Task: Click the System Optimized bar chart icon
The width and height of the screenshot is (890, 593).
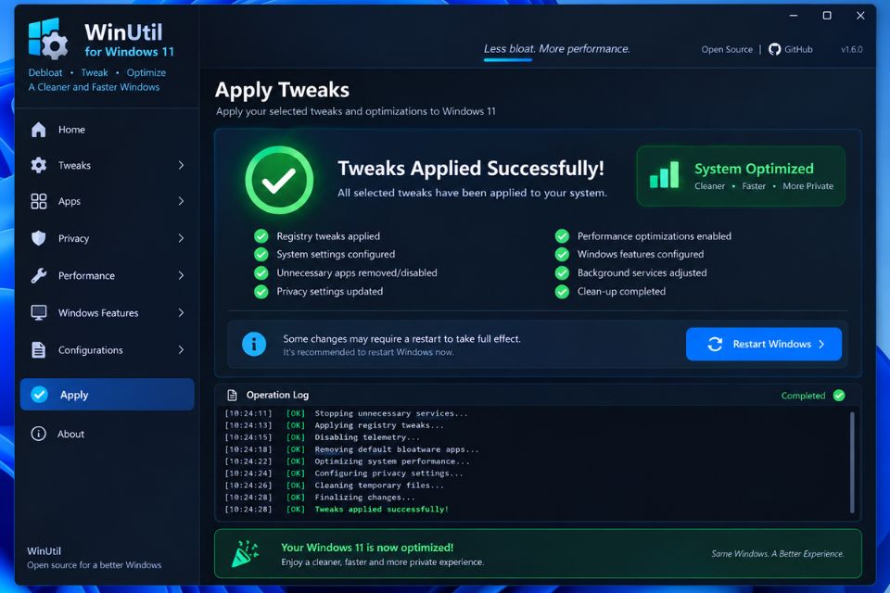Action: [664, 175]
